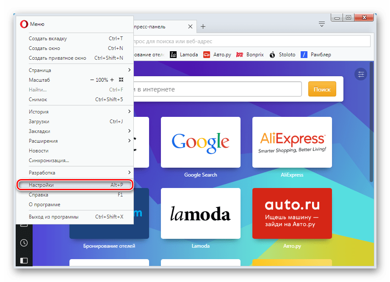Choose Создать окно from menu
The height and width of the screenshot is (282, 390).
click(x=75, y=48)
